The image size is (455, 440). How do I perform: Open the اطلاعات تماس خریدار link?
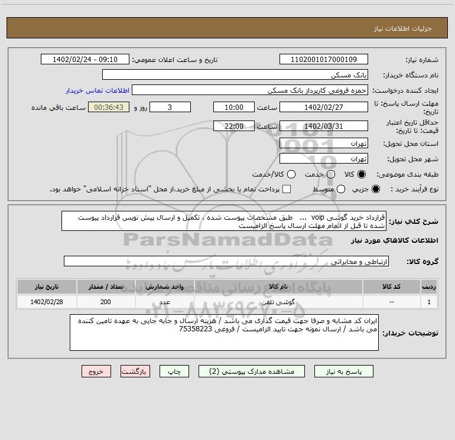pyautogui.click(x=97, y=90)
